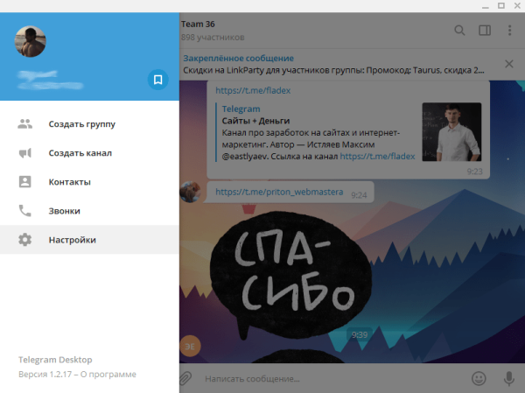Open the three-dot chat options menu
Screen dimensions: 525x393
(x=510, y=31)
